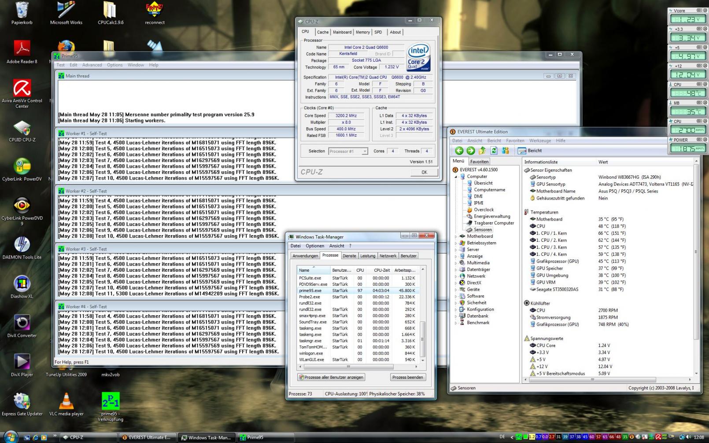Select the reconnect desktop shortcut
Image resolution: width=709 pixels, height=443 pixels.
click(x=155, y=13)
